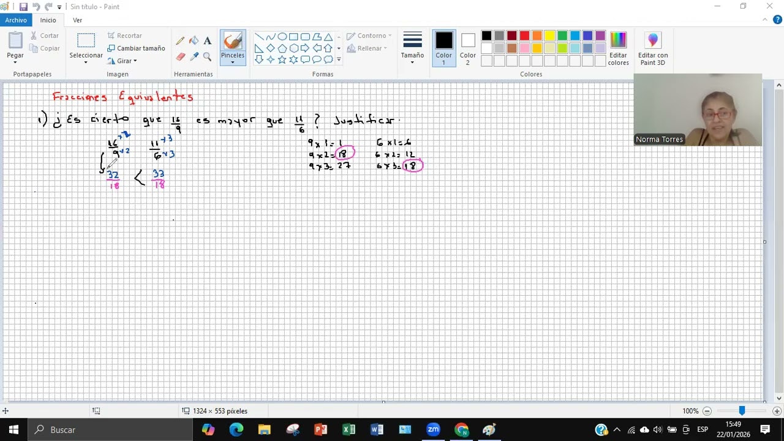Open the Windows Start menu
Image resolution: width=784 pixels, height=441 pixels.
coord(13,430)
